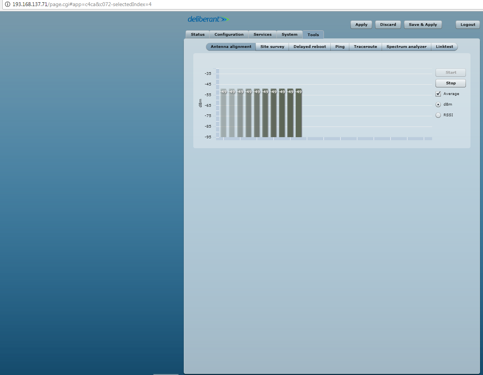Open the Delayed reboot tool
Screen dimensions: 483x375
309,47
